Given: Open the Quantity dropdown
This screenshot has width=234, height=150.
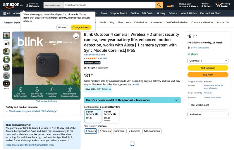Looking at the screenshot, I should 208,61.
